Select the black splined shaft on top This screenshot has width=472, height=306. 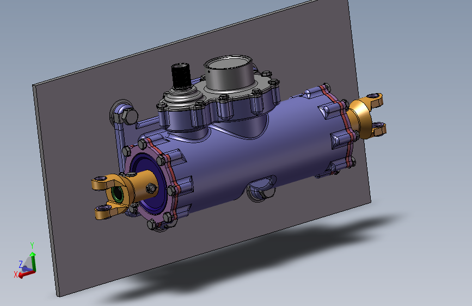(181, 76)
